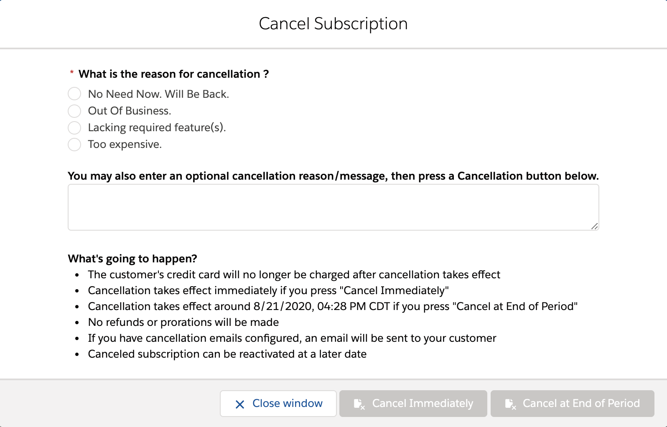Screen dimensions: 667x427
Task: Mark "Too expensive." as the reason
Action: coord(74,144)
